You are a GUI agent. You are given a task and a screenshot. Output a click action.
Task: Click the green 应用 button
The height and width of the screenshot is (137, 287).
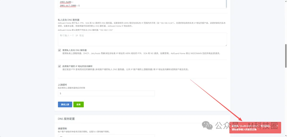78,104
